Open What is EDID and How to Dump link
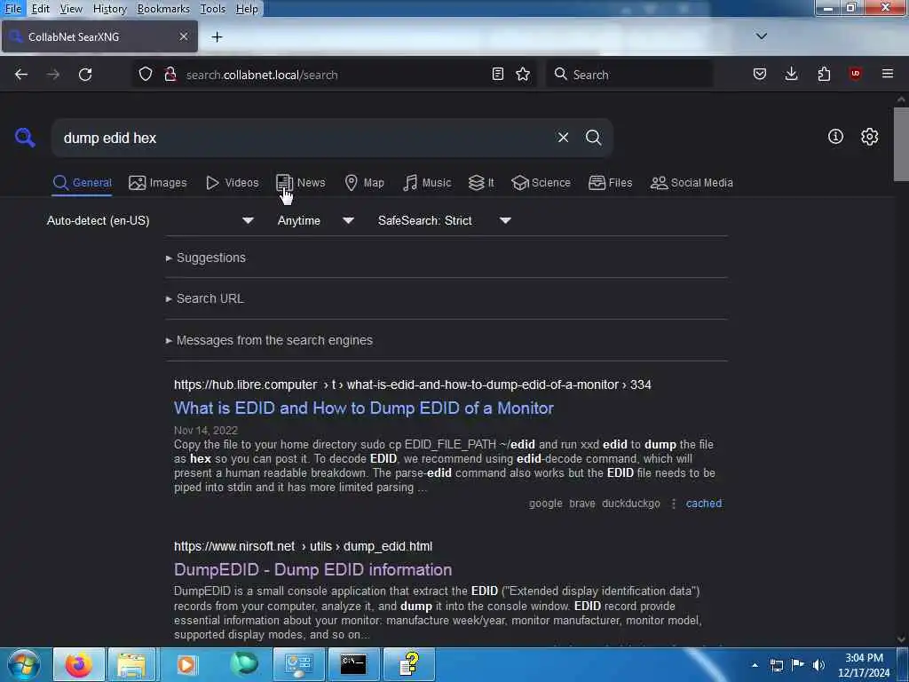Screen dimensions: 909x682 tap(363, 408)
